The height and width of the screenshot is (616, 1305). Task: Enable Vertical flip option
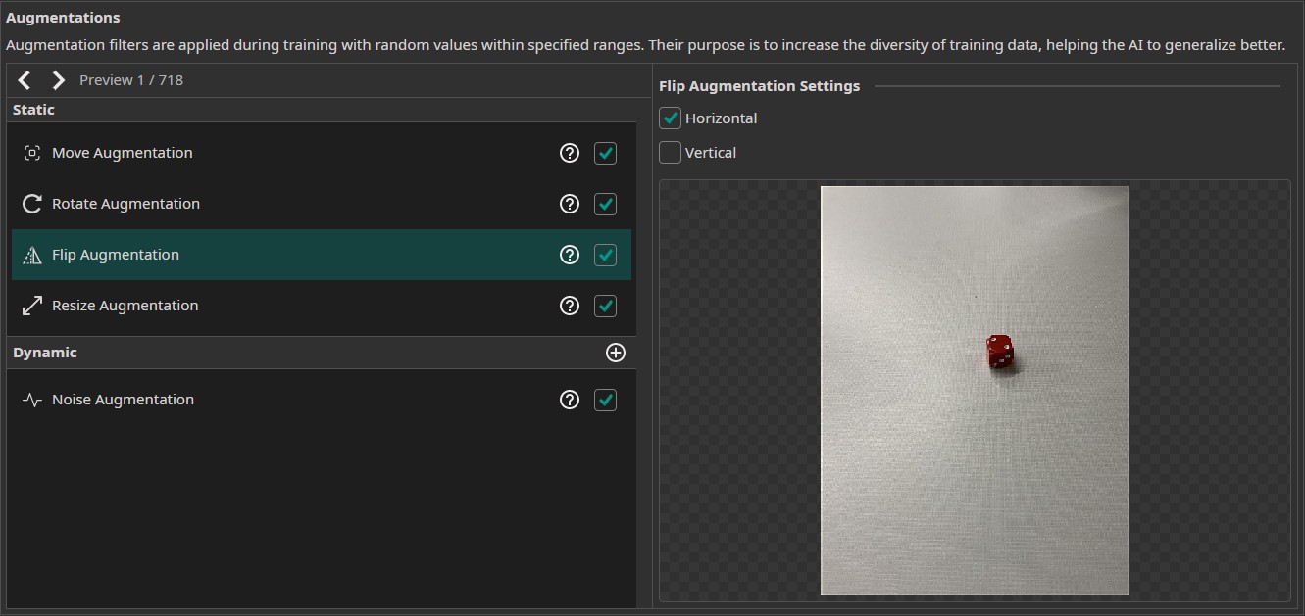[671, 153]
